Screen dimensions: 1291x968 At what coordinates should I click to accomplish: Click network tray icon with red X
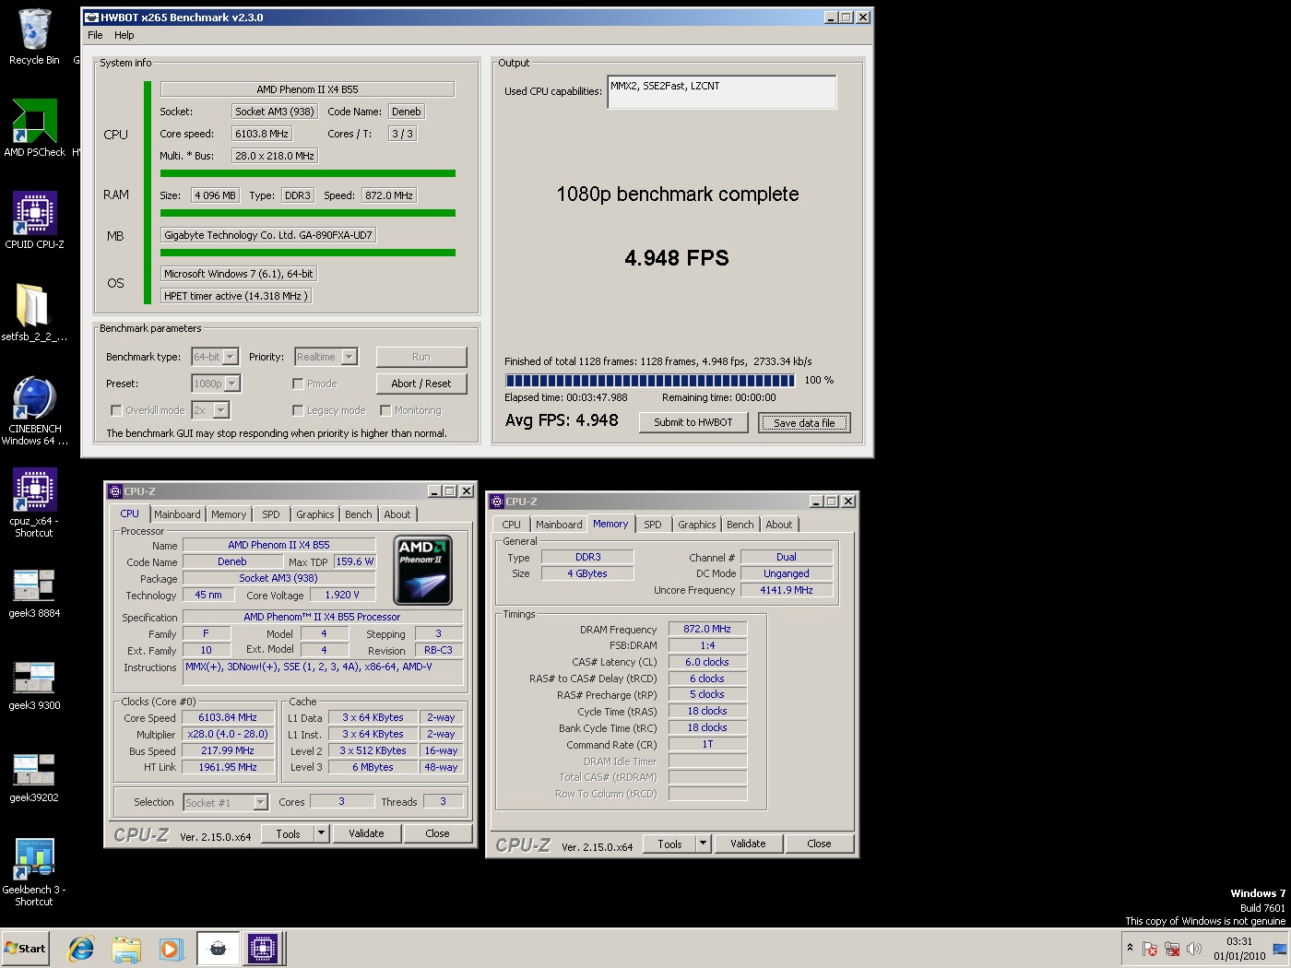pos(1172,949)
